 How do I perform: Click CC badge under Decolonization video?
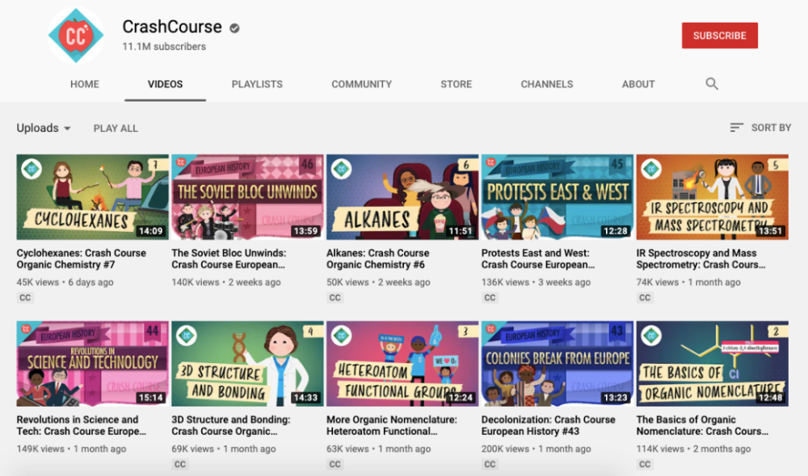point(490,464)
